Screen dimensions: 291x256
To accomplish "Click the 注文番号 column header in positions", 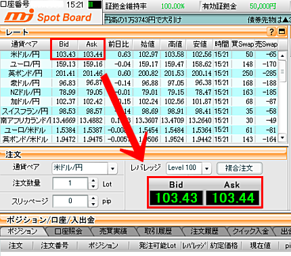I will tap(55, 245).
